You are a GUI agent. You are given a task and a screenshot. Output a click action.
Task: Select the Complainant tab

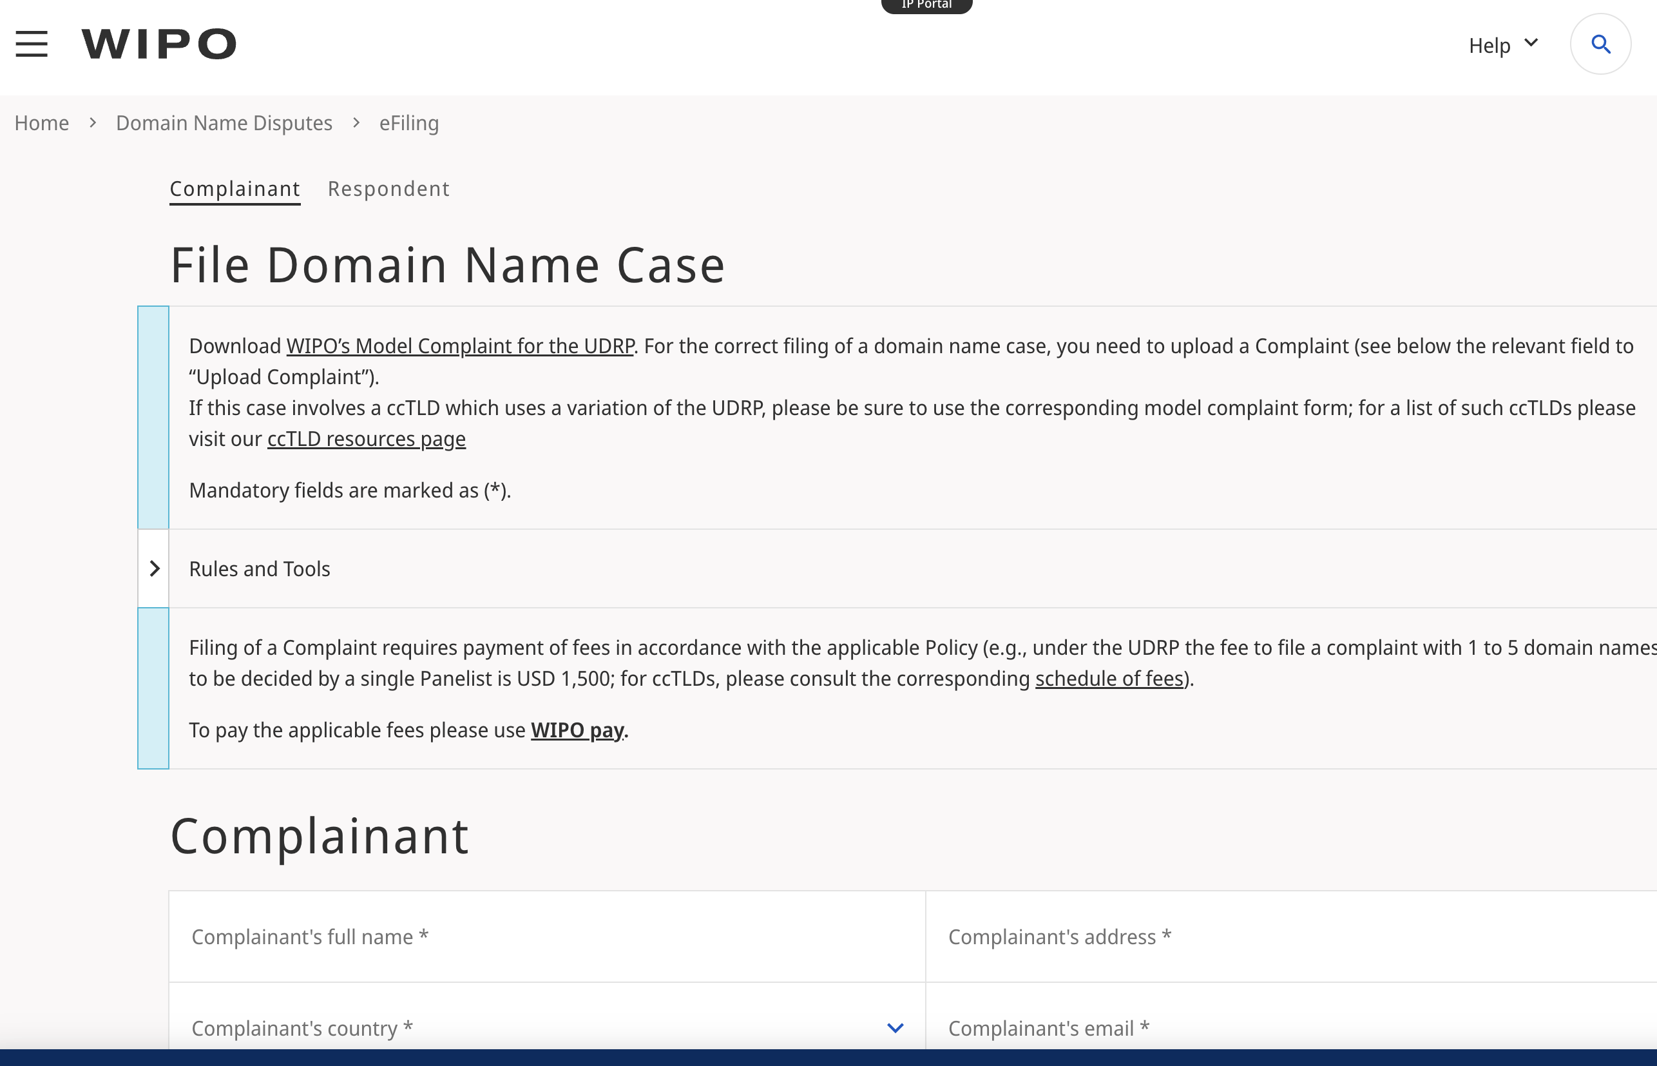[235, 189]
